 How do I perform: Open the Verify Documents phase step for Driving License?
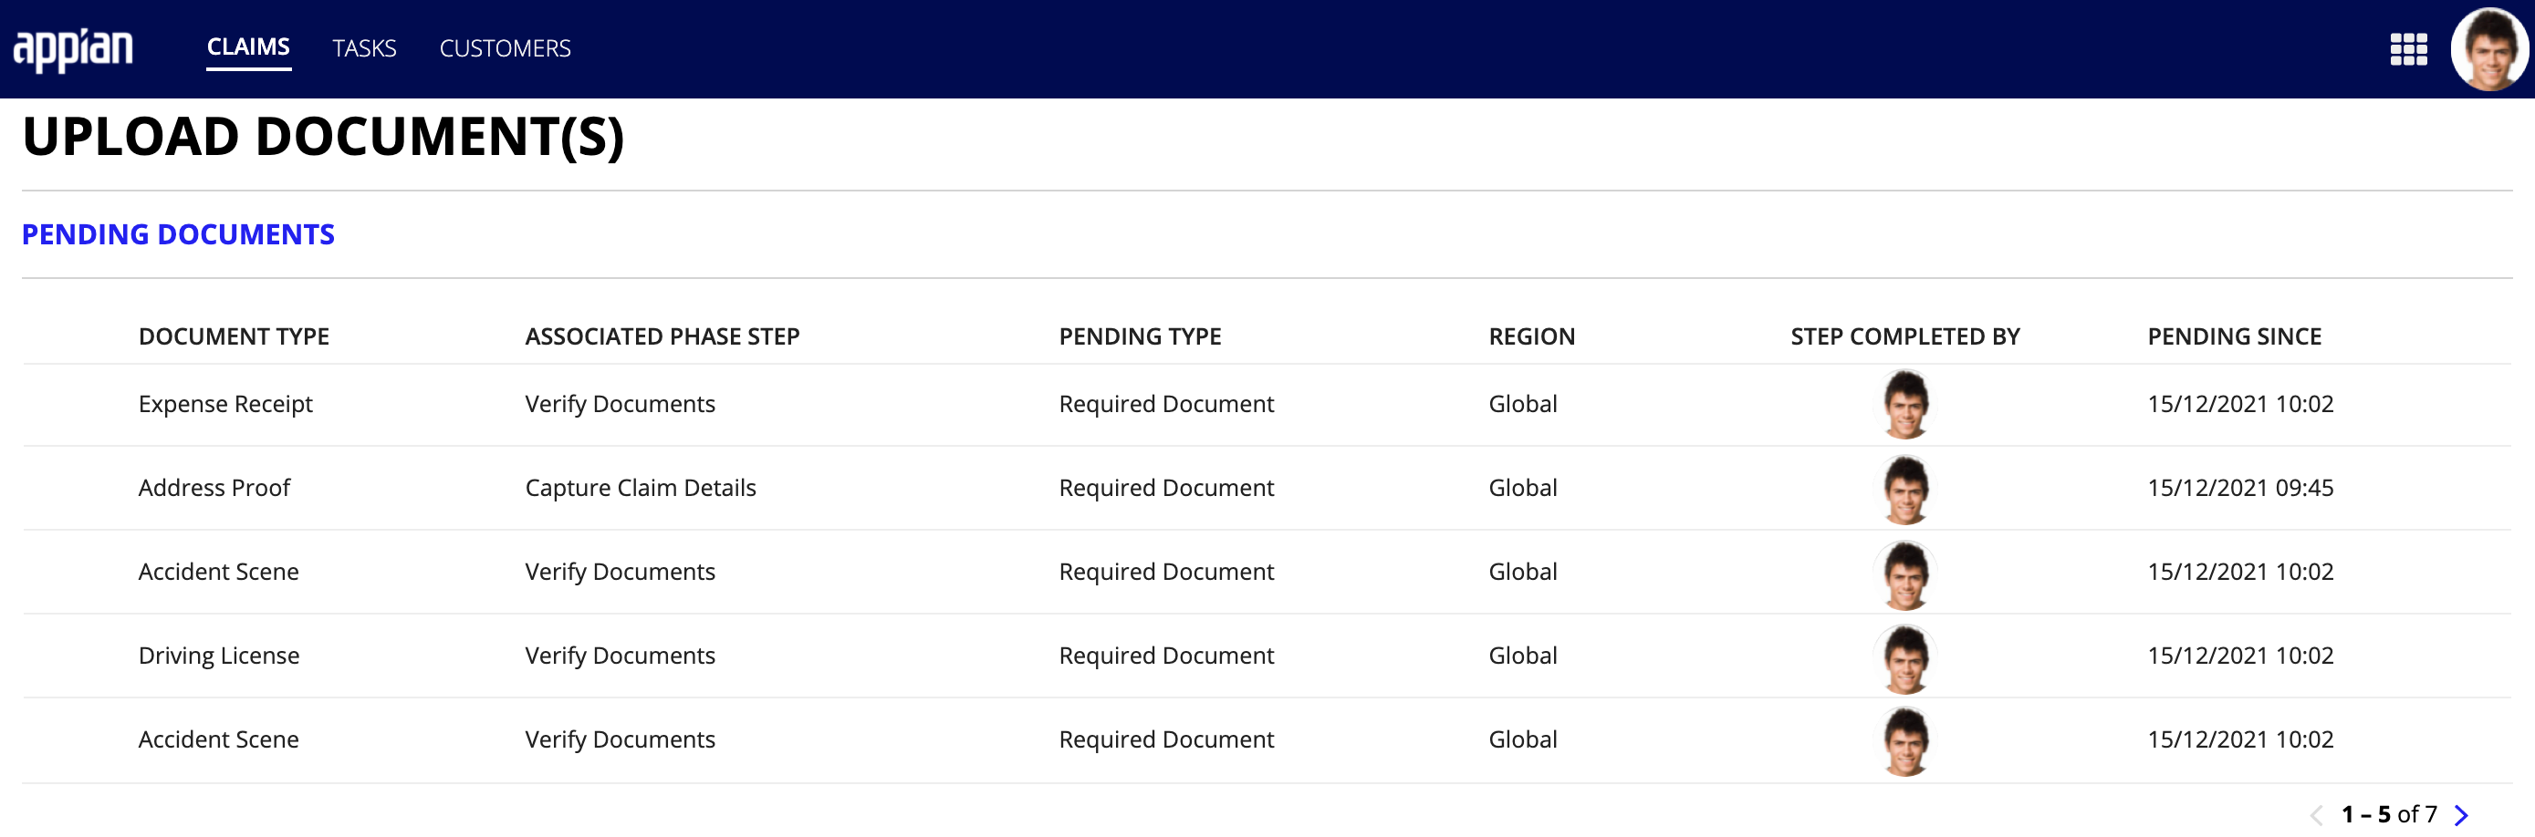click(619, 655)
